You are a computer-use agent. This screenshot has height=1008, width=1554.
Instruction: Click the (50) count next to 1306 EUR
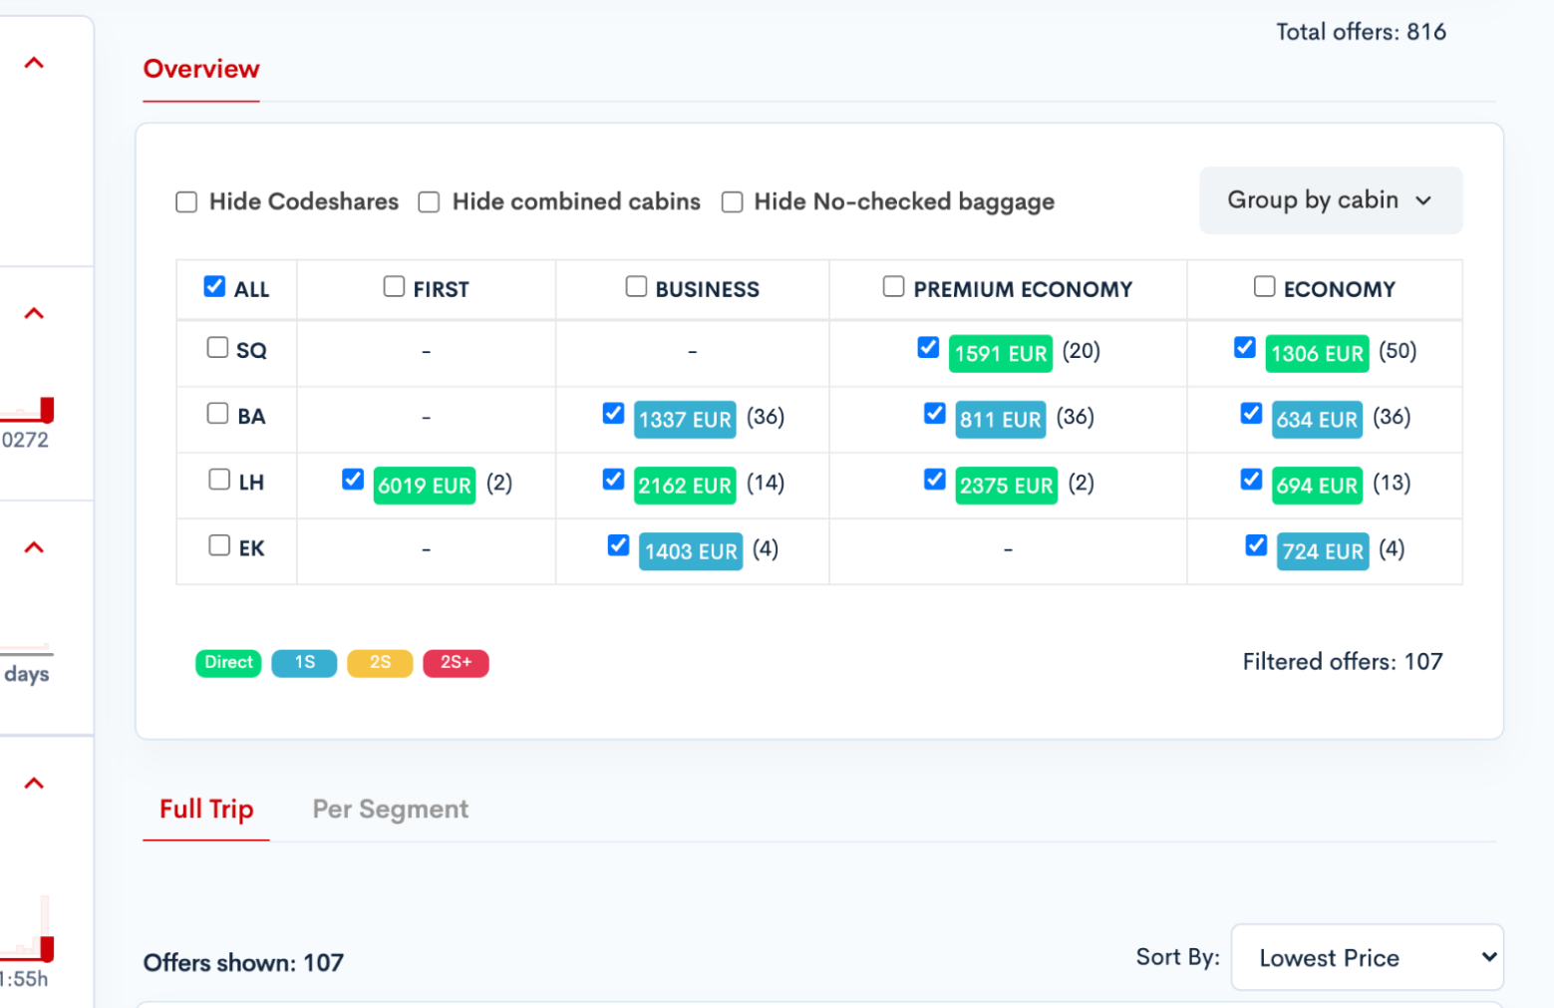click(1398, 351)
